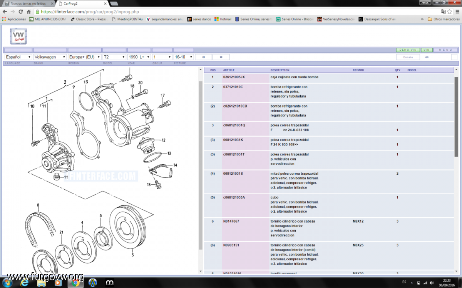Select article 026121005JX
462x288 pixels.
tap(234, 77)
